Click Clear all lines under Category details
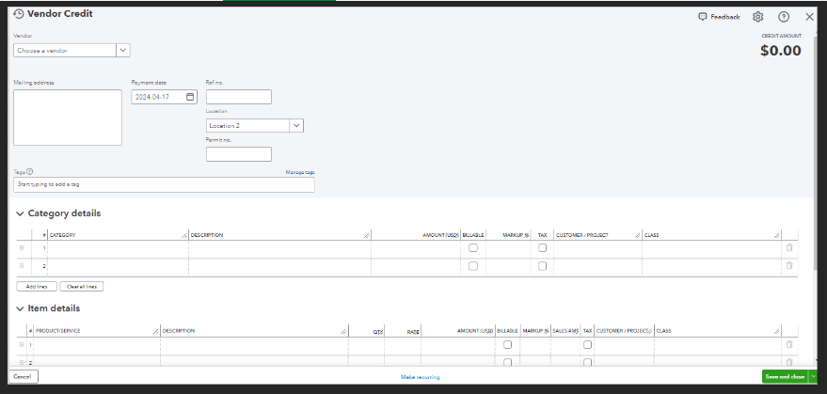Image resolution: width=827 pixels, height=394 pixels. [82, 287]
